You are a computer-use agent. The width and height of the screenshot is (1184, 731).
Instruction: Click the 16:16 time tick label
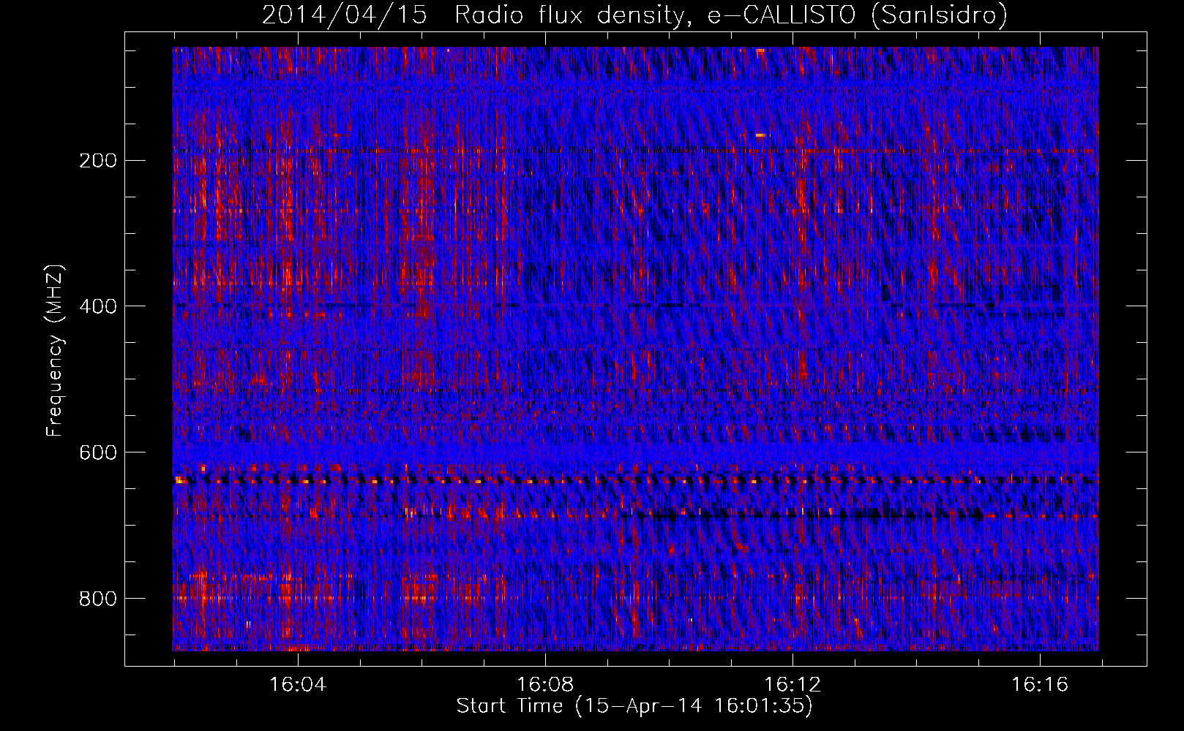pyautogui.click(x=1040, y=685)
